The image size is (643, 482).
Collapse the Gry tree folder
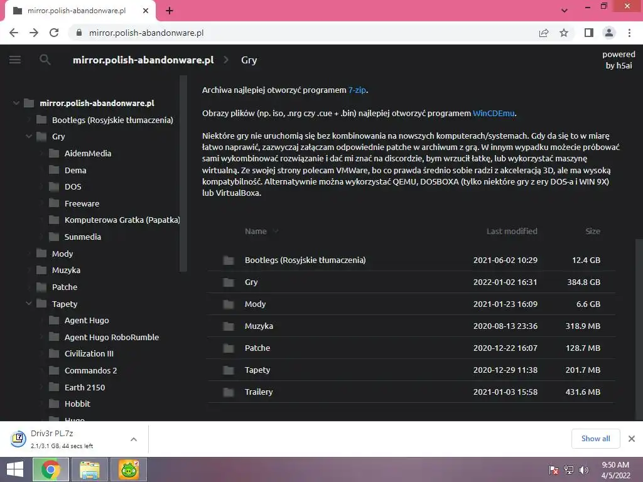pos(29,136)
